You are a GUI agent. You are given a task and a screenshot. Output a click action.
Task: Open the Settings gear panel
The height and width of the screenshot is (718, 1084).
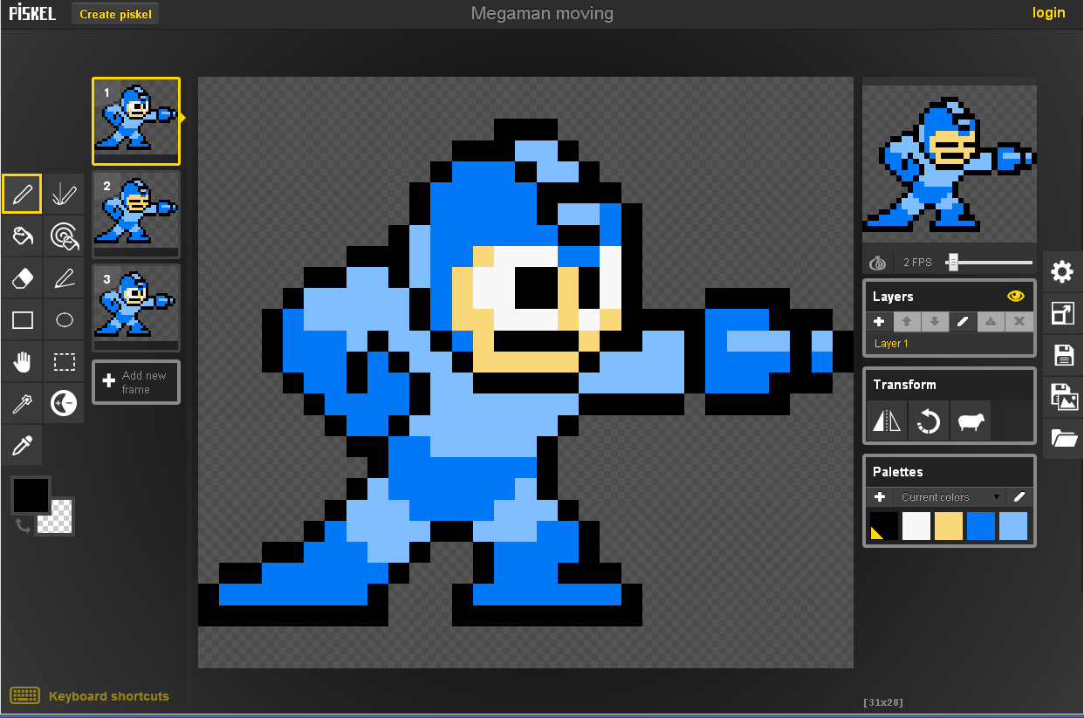[x=1062, y=272]
